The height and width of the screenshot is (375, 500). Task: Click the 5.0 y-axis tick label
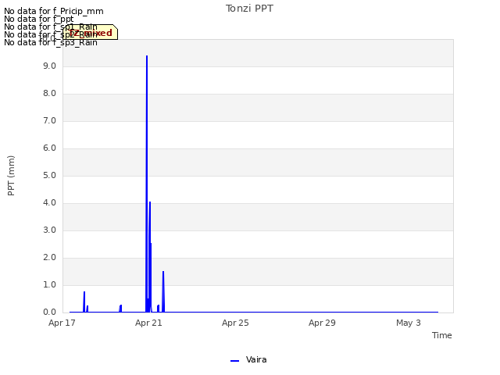click(49, 175)
